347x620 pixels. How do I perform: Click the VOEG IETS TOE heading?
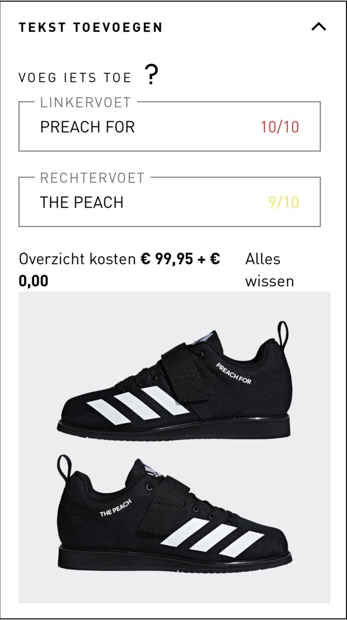75,78
